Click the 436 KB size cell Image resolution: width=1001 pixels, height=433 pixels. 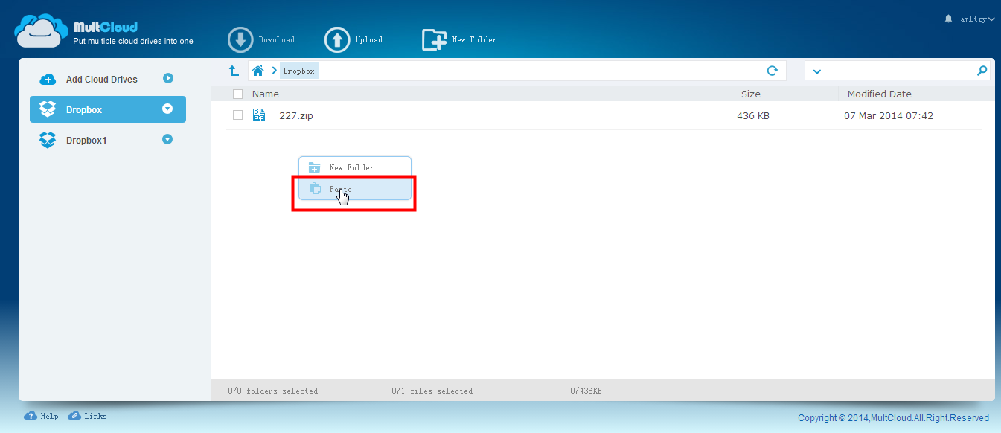(x=753, y=115)
